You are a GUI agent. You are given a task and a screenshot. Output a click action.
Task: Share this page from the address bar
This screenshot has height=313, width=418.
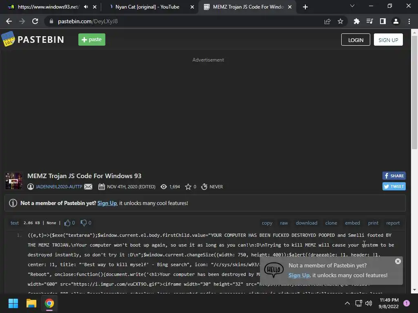coord(327,21)
